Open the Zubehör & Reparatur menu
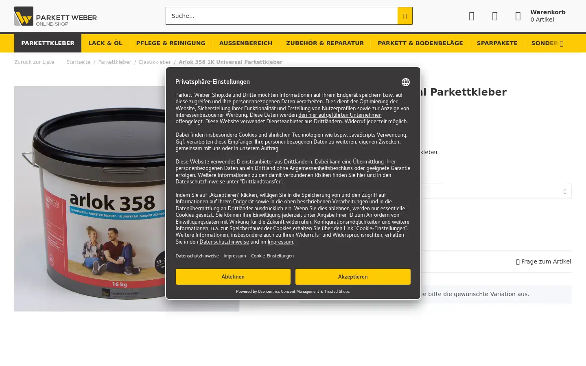 click(325, 43)
